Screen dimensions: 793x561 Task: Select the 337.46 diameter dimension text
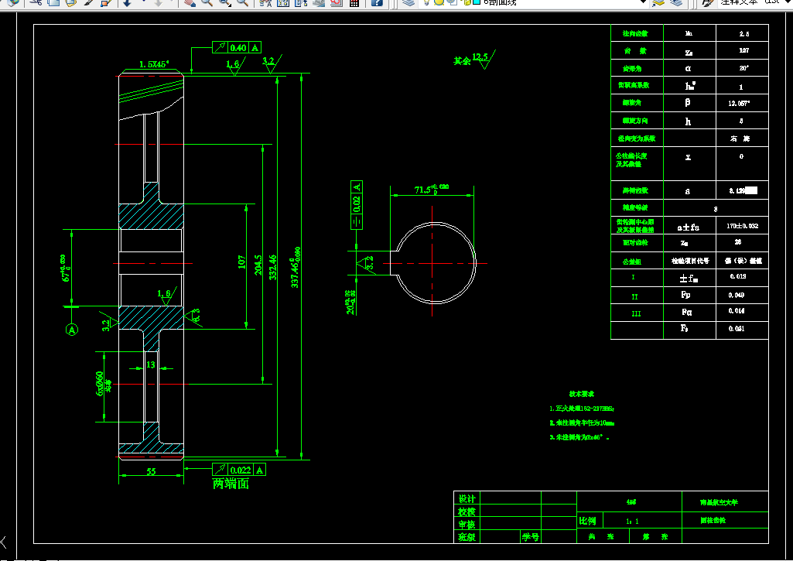click(296, 267)
